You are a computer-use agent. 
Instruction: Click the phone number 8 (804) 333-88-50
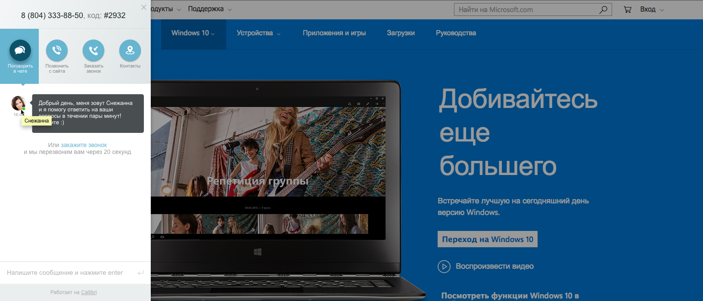click(52, 15)
